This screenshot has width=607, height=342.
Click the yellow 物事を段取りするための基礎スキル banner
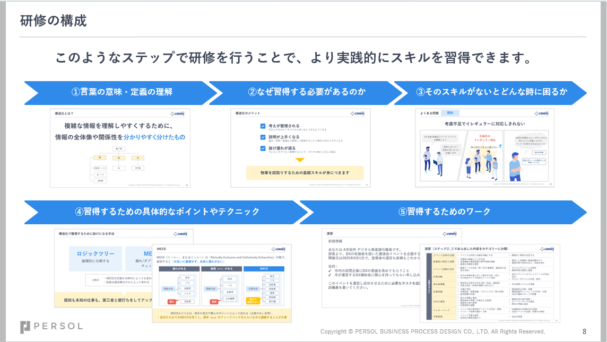305,173
